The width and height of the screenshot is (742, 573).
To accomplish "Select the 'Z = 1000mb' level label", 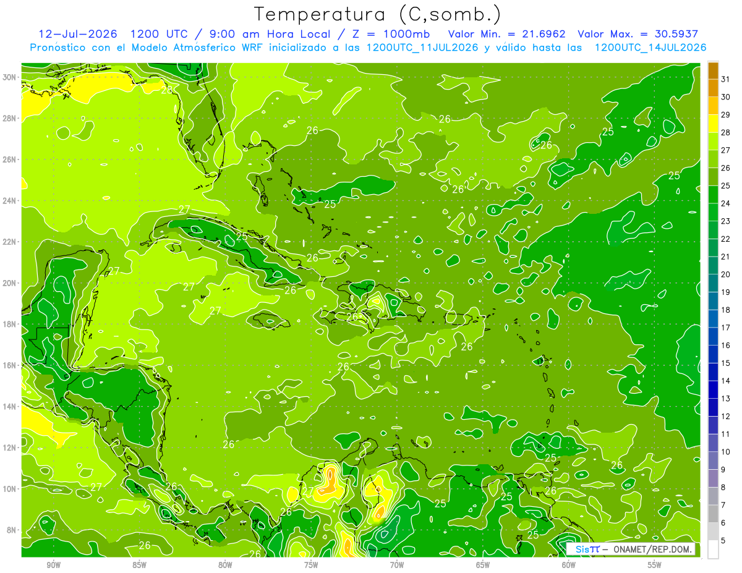I will pyautogui.click(x=390, y=34).
